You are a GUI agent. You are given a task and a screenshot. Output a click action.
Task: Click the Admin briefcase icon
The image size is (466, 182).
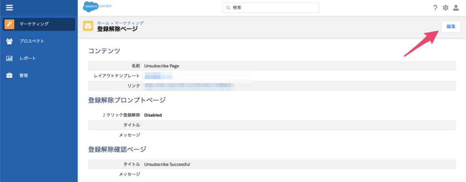click(x=10, y=76)
